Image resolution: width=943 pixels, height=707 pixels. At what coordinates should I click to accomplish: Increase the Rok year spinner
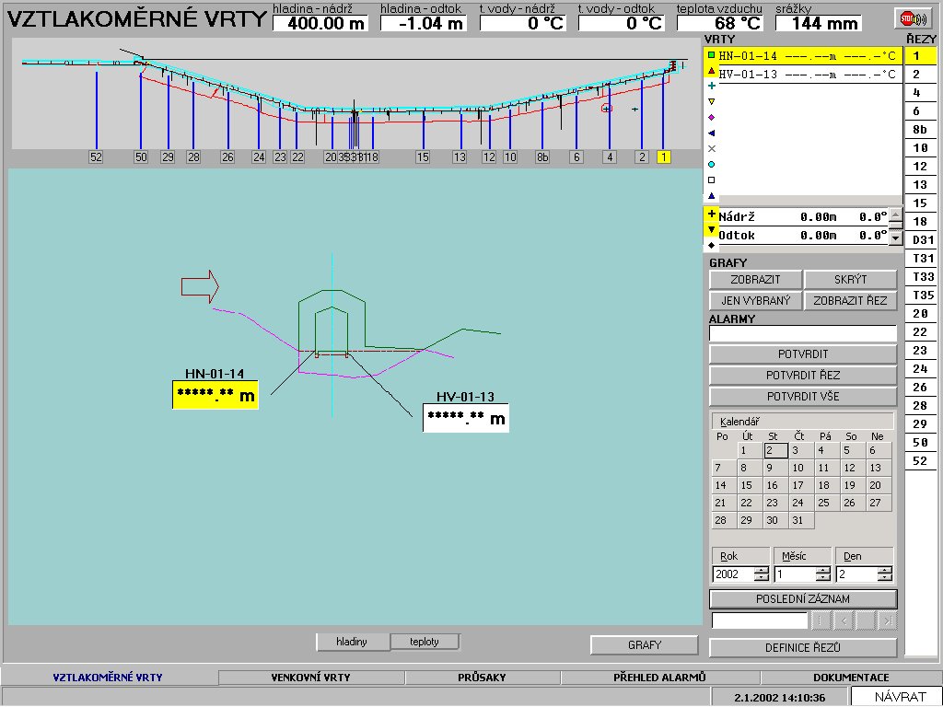761,570
